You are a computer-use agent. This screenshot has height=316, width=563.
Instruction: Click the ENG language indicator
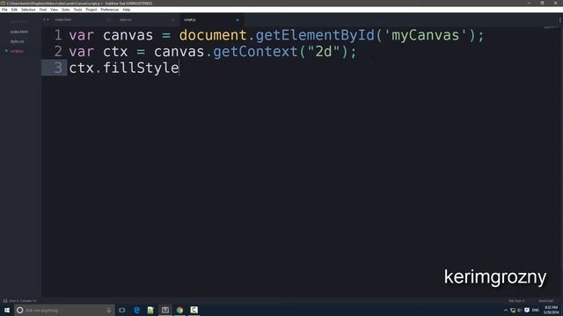[536, 310]
